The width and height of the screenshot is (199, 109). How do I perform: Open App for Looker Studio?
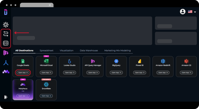(70, 73)
